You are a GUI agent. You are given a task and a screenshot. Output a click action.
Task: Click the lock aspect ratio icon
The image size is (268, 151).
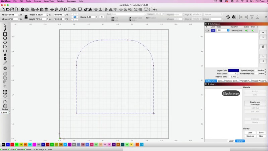(26, 17)
